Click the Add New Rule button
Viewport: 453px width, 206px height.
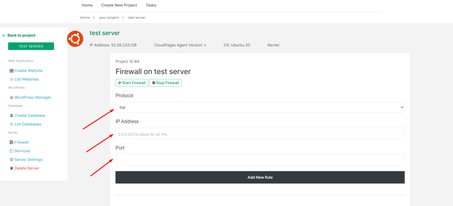260,177
